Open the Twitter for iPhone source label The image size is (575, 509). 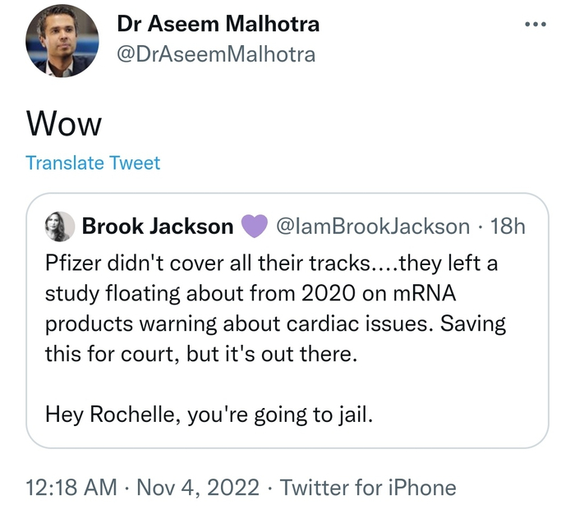(368, 487)
